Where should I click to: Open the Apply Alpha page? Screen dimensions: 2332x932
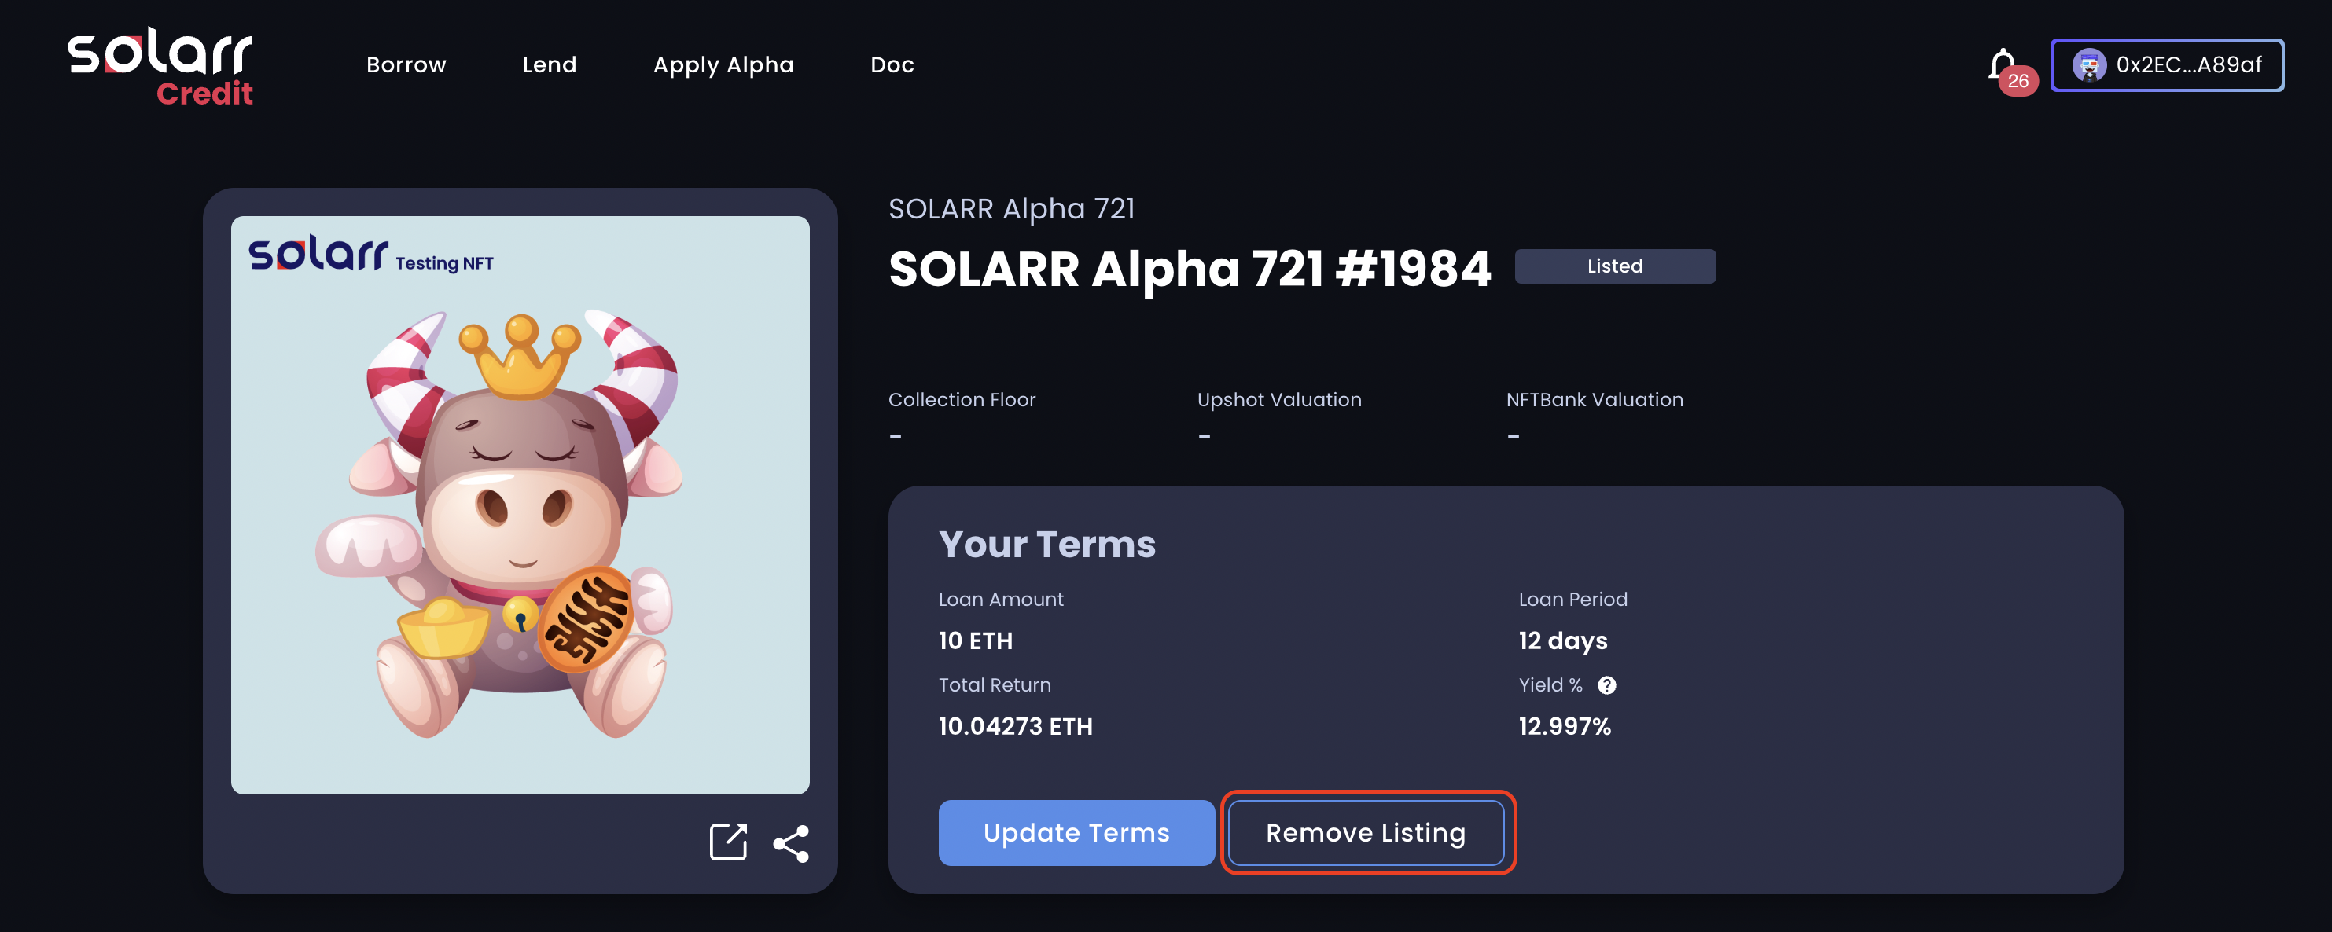tap(723, 65)
